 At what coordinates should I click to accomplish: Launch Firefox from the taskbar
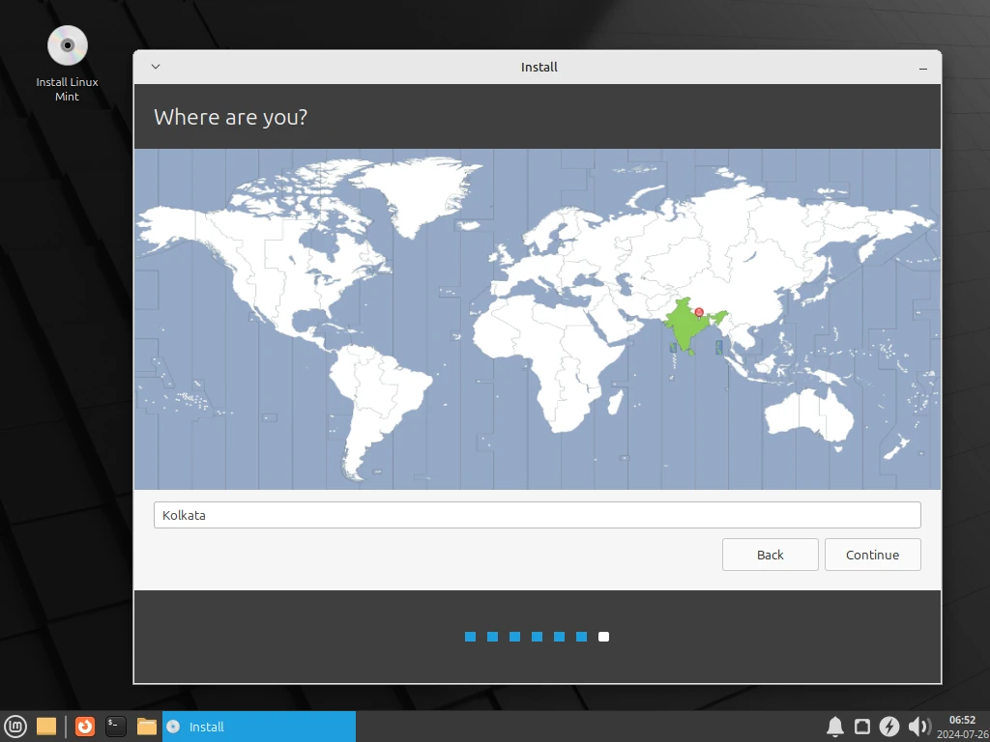(85, 727)
